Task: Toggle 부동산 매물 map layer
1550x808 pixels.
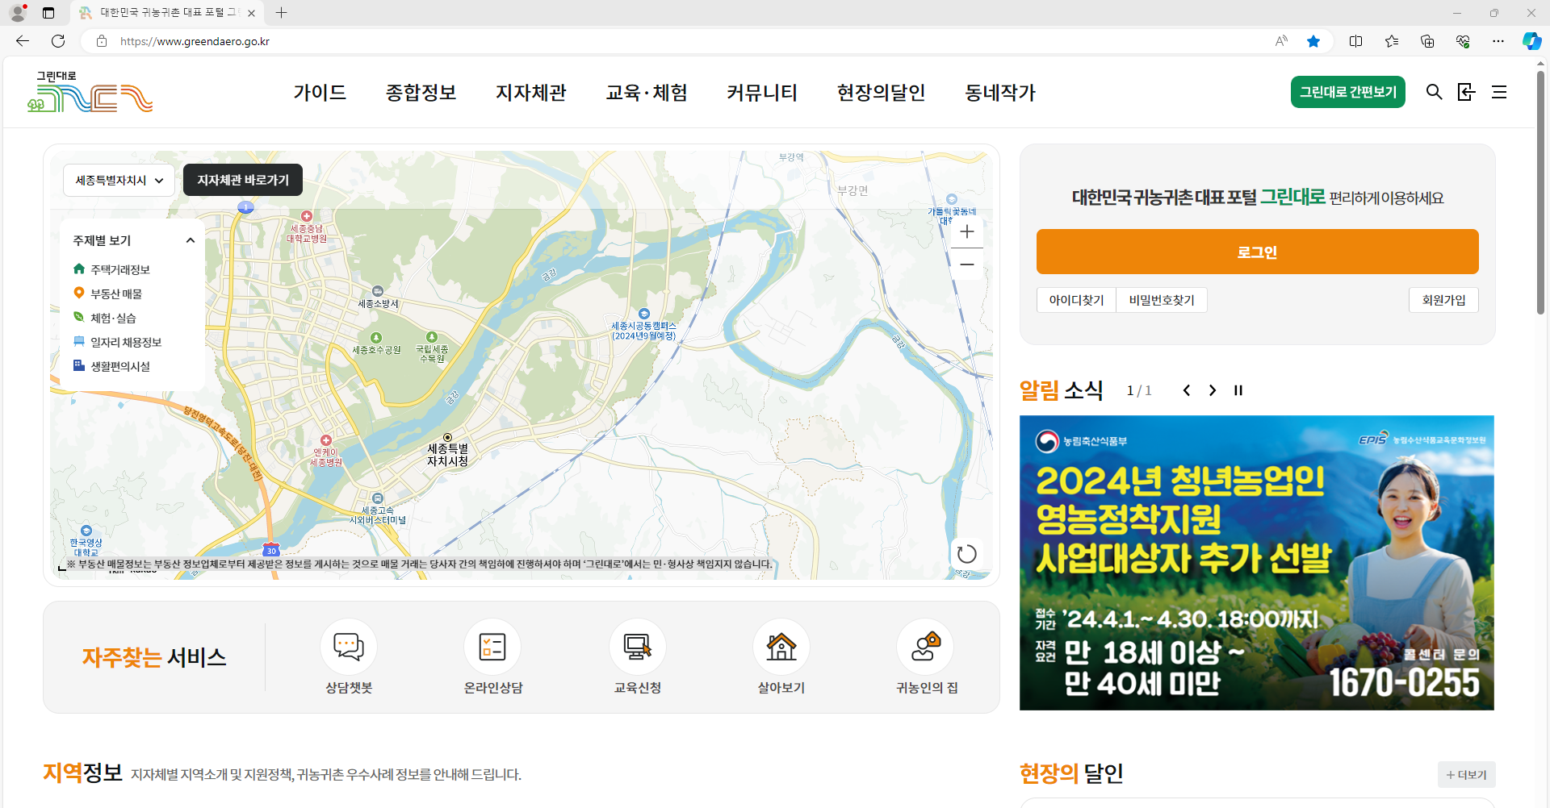Action: tap(107, 294)
